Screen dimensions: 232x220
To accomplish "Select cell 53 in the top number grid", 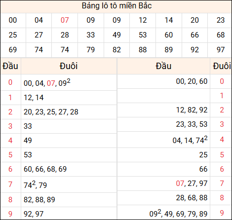I will click(x=143, y=35).
